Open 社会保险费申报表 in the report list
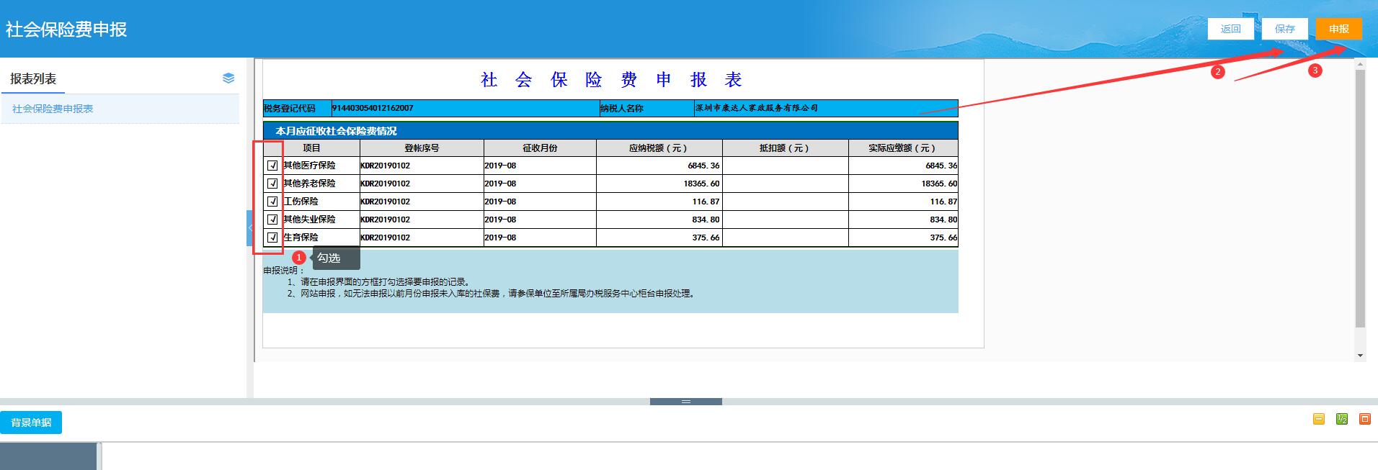Screen dimensions: 1378x470 click(53, 109)
